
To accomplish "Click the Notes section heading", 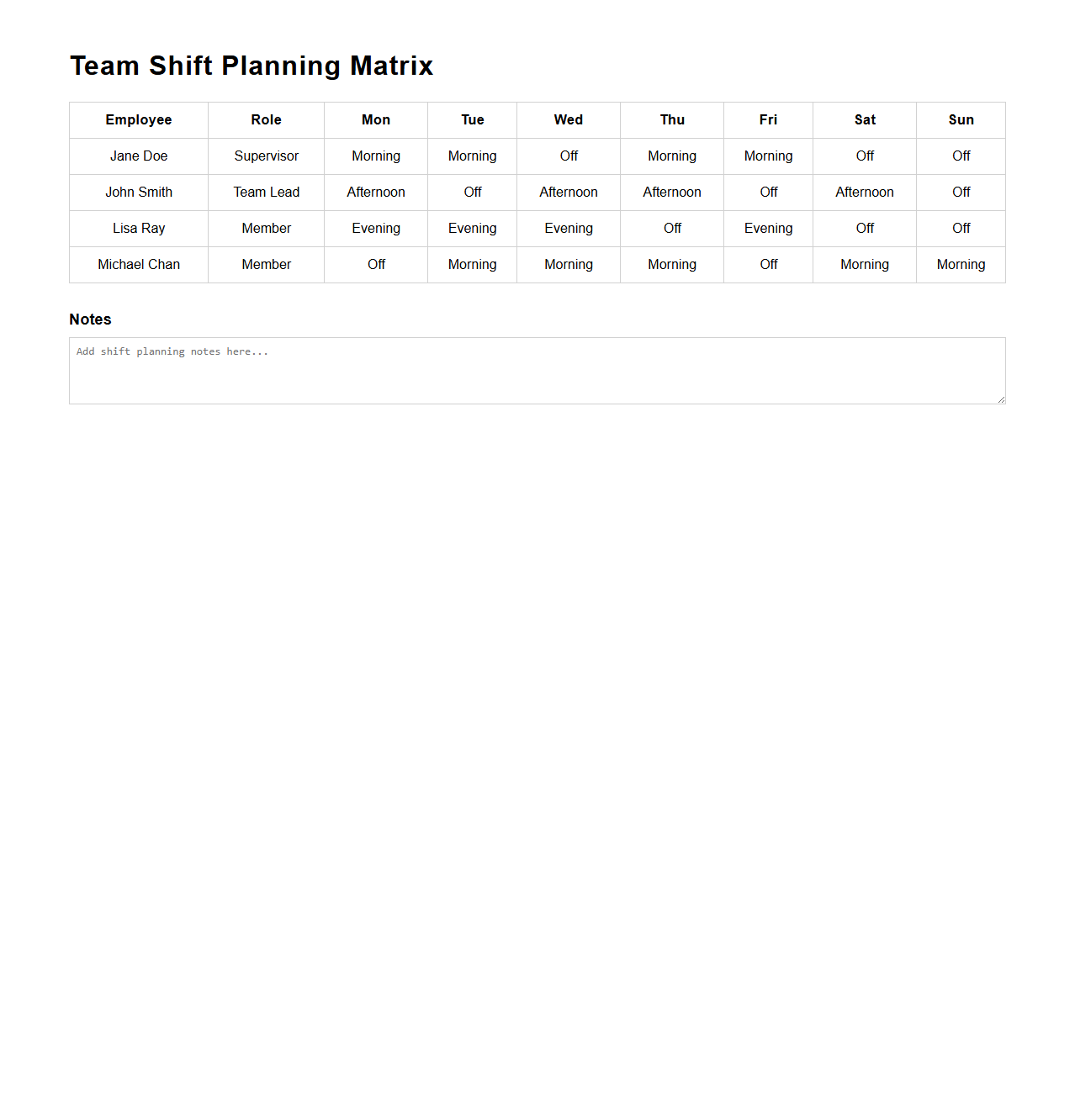I will (90, 319).
